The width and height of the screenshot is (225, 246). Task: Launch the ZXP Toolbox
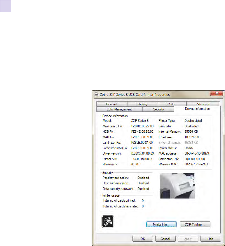(x=195, y=224)
